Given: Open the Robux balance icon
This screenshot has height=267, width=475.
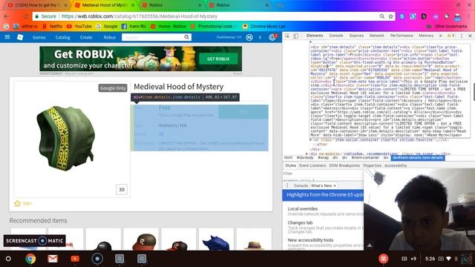Looking at the screenshot, I should (249, 37).
